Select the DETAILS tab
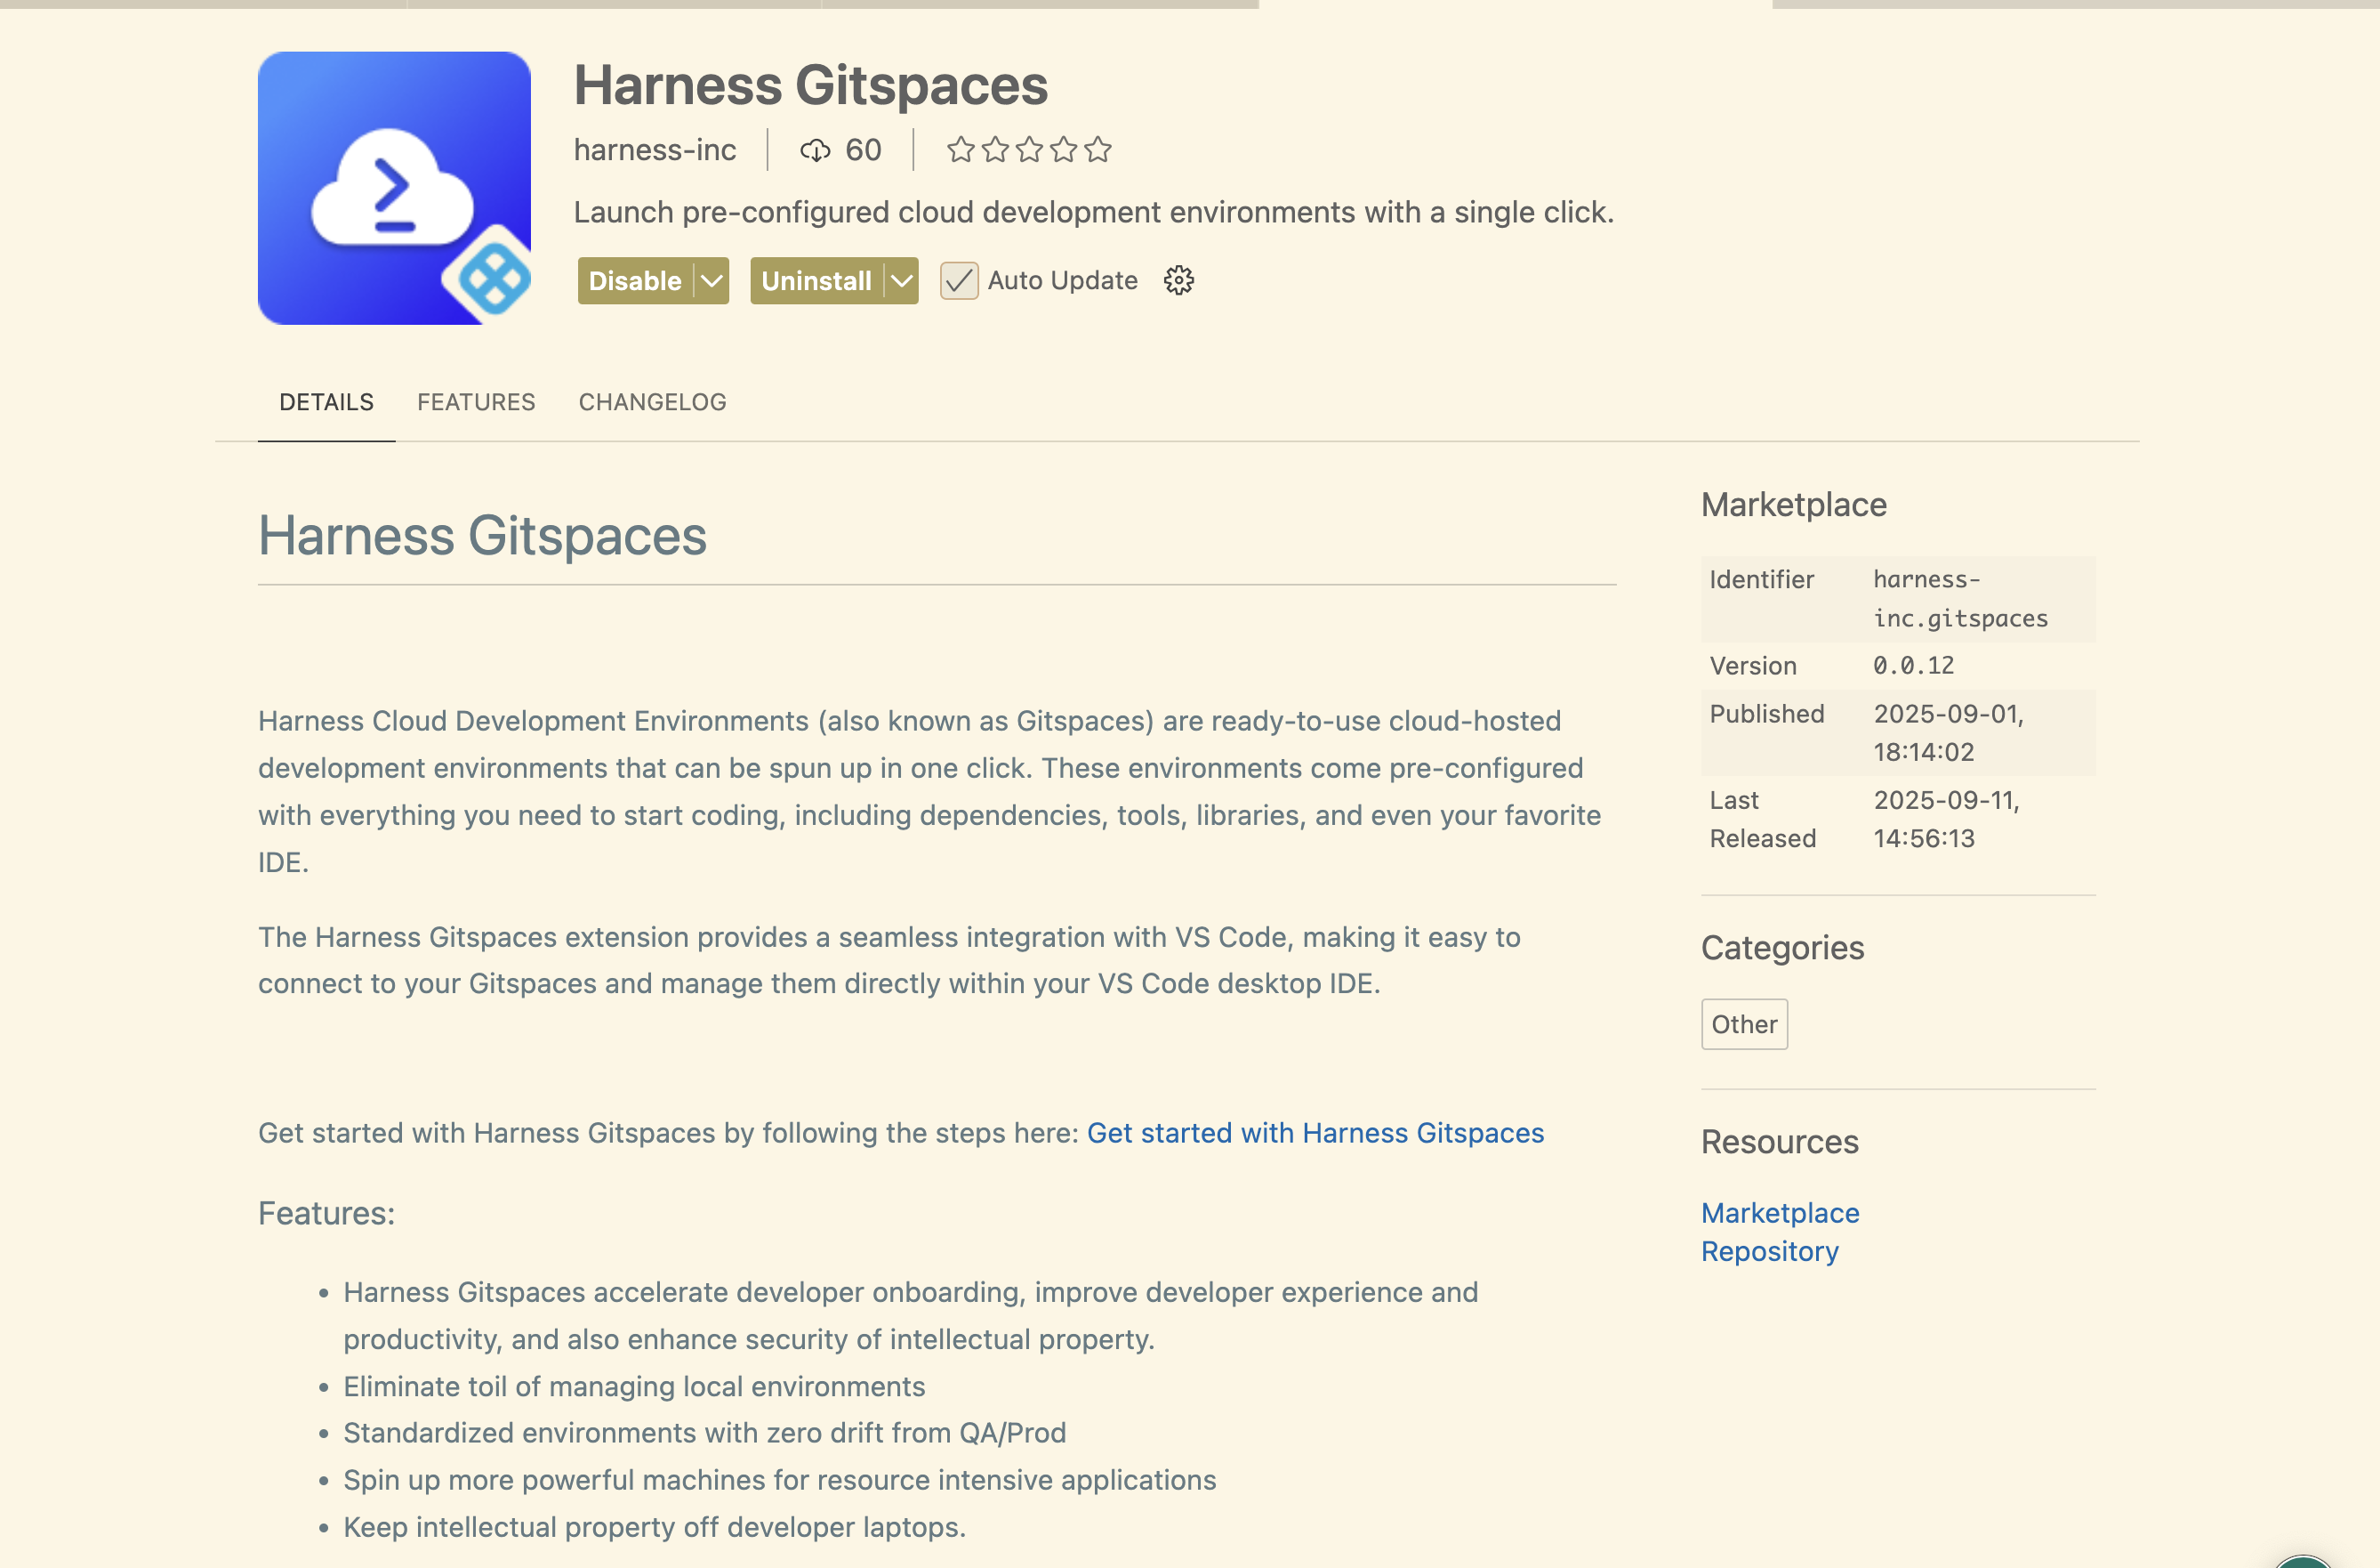This screenshot has height=1568, width=2380. click(x=326, y=402)
